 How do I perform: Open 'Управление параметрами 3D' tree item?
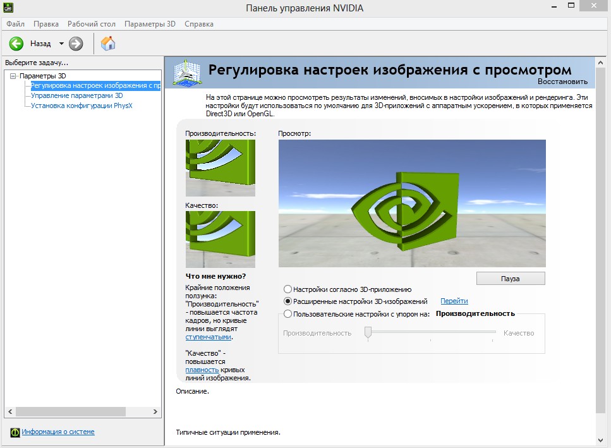point(76,95)
